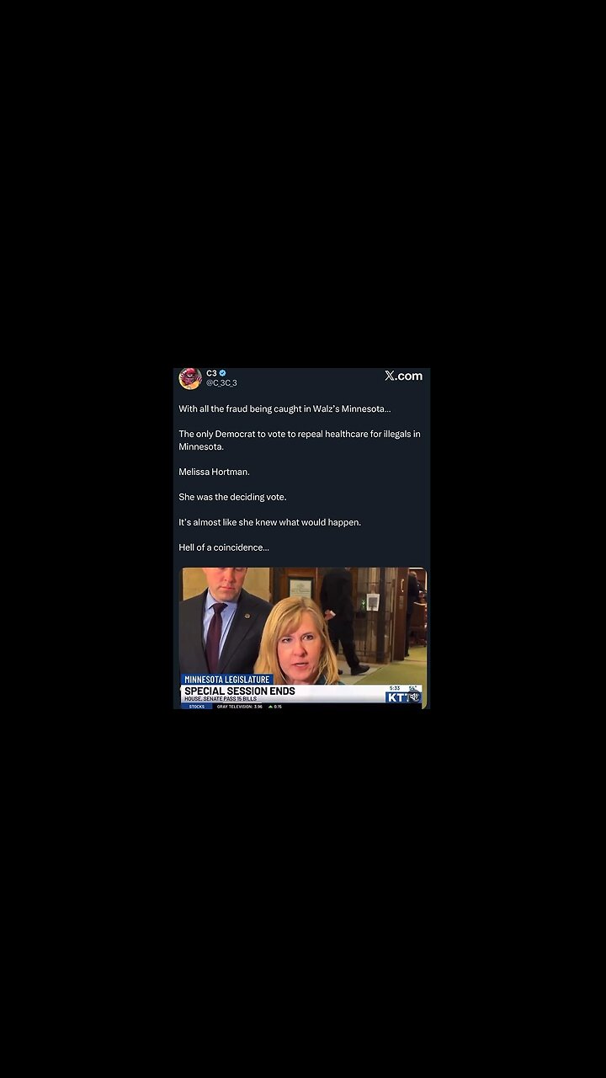
Task: Open the @C_3C_3 handle link
Action: (221, 383)
